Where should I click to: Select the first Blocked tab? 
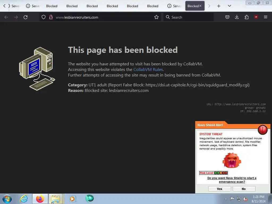[52, 6]
